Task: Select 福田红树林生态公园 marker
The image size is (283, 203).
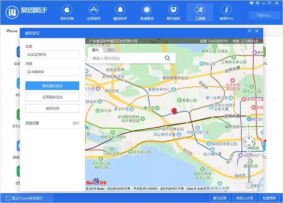Action: 202,169
